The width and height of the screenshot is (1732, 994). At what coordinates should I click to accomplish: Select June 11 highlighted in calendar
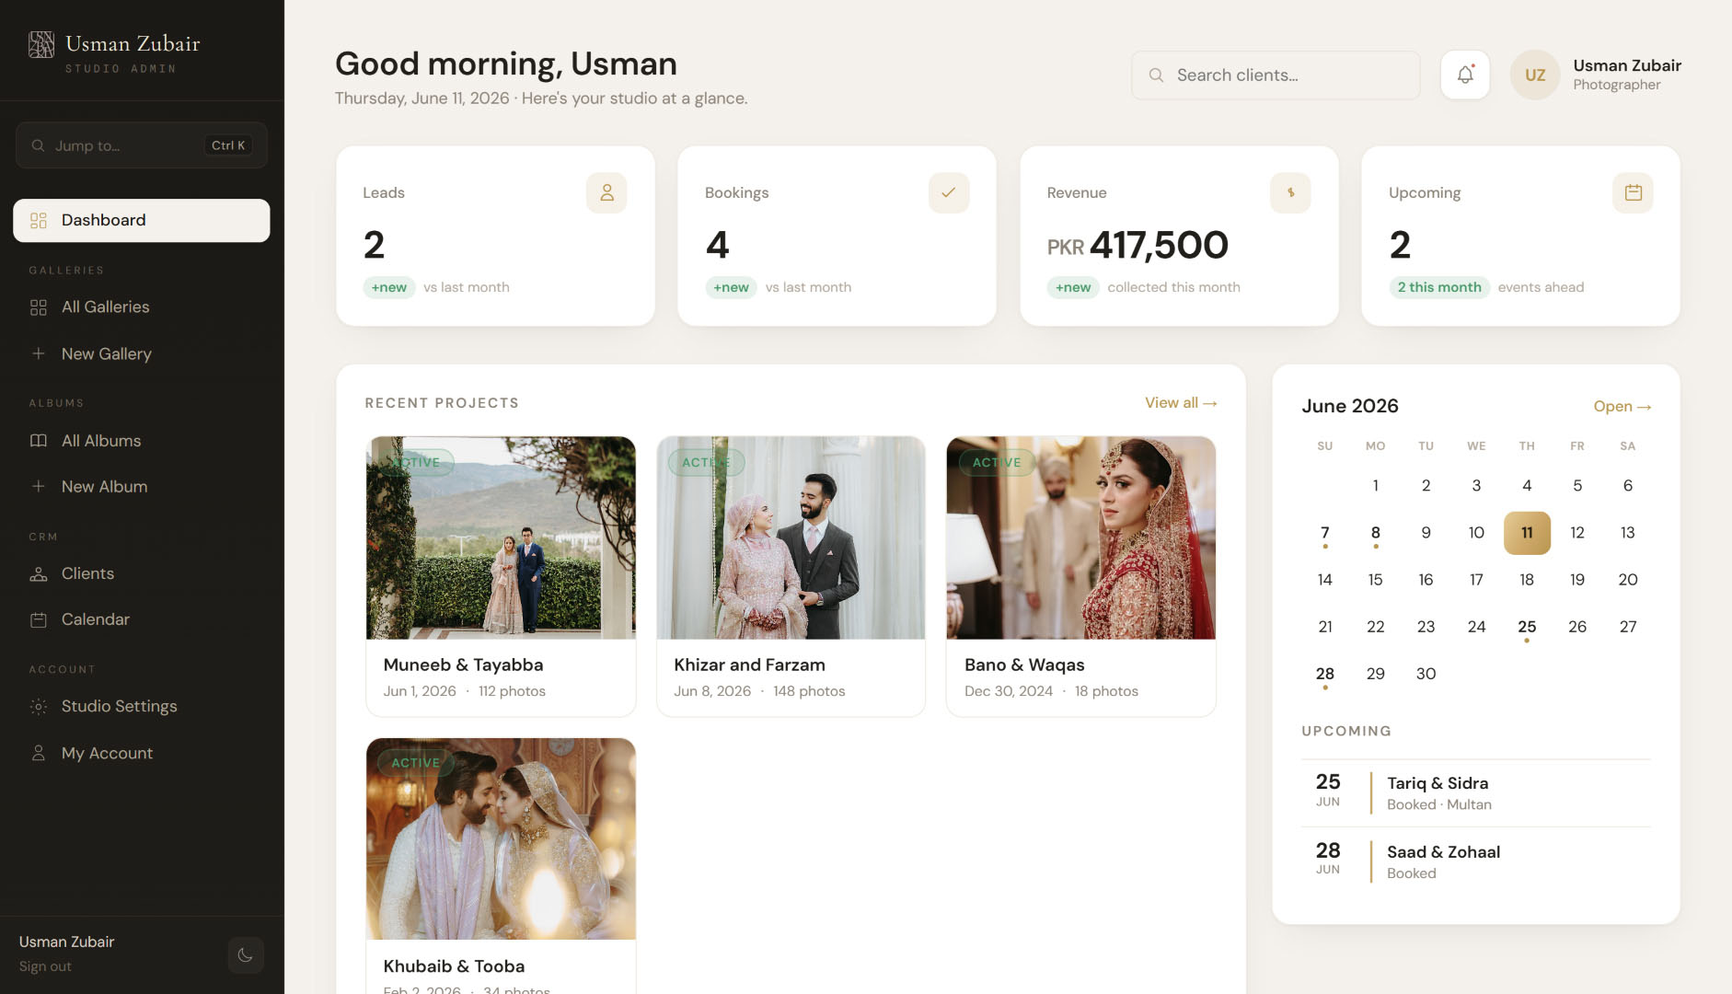tap(1527, 533)
